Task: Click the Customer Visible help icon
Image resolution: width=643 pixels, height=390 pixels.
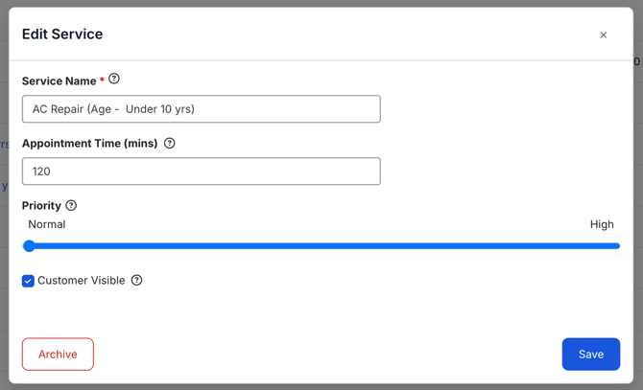Action: point(136,281)
